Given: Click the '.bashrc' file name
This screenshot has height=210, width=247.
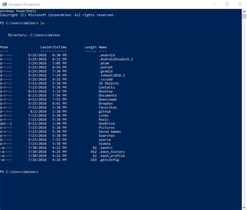Looking at the screenshot, I should click(x=106, y=147).
